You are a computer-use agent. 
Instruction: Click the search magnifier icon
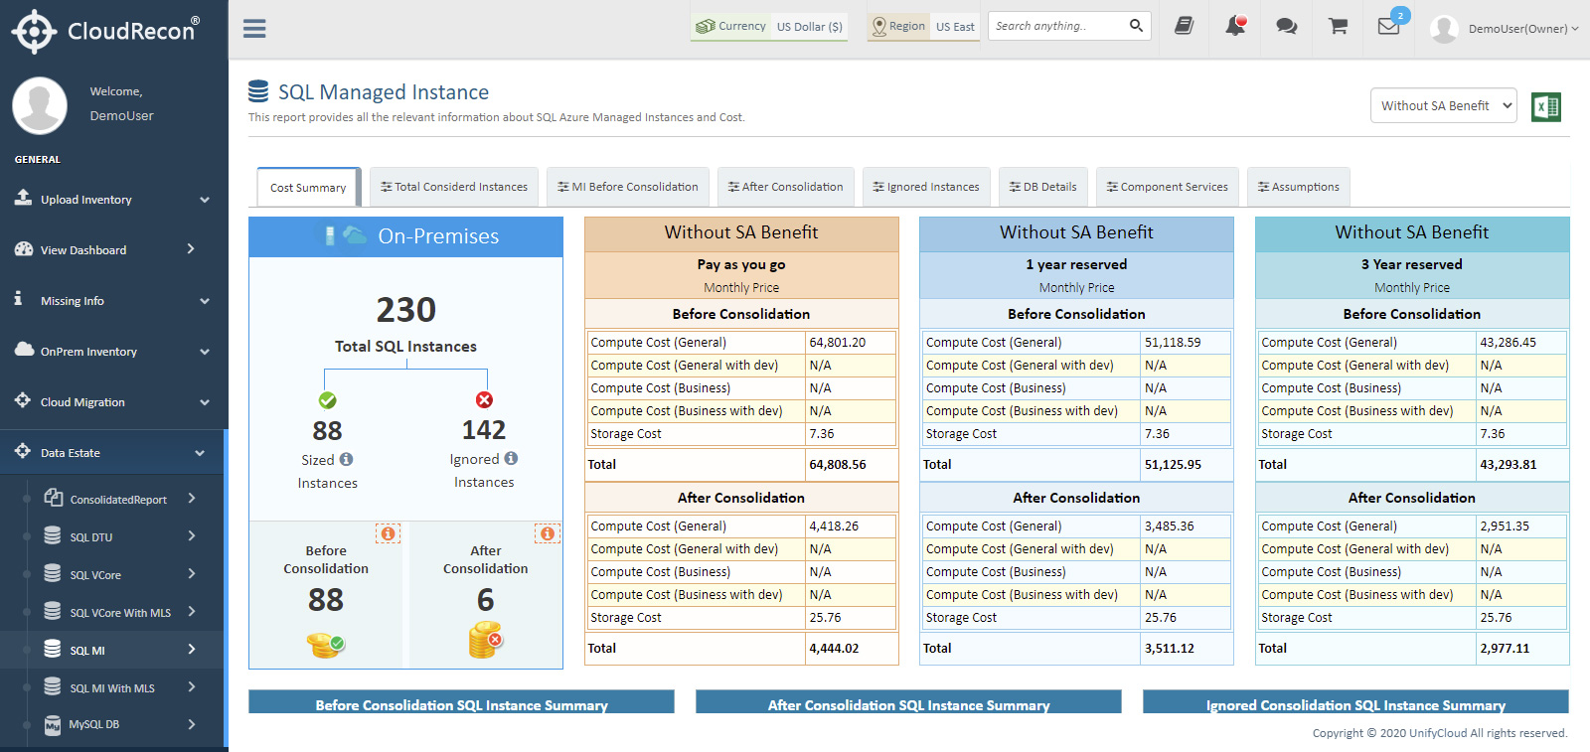(1136, 26)
